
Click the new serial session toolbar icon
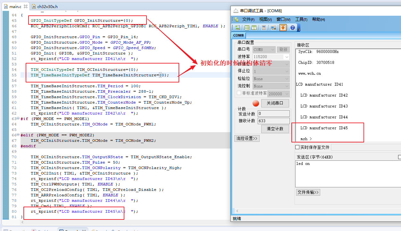click(237, 28)
